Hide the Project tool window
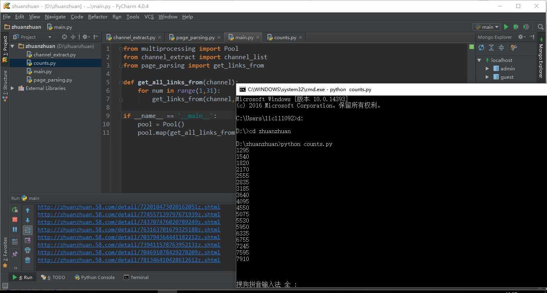 pos(96,37)
